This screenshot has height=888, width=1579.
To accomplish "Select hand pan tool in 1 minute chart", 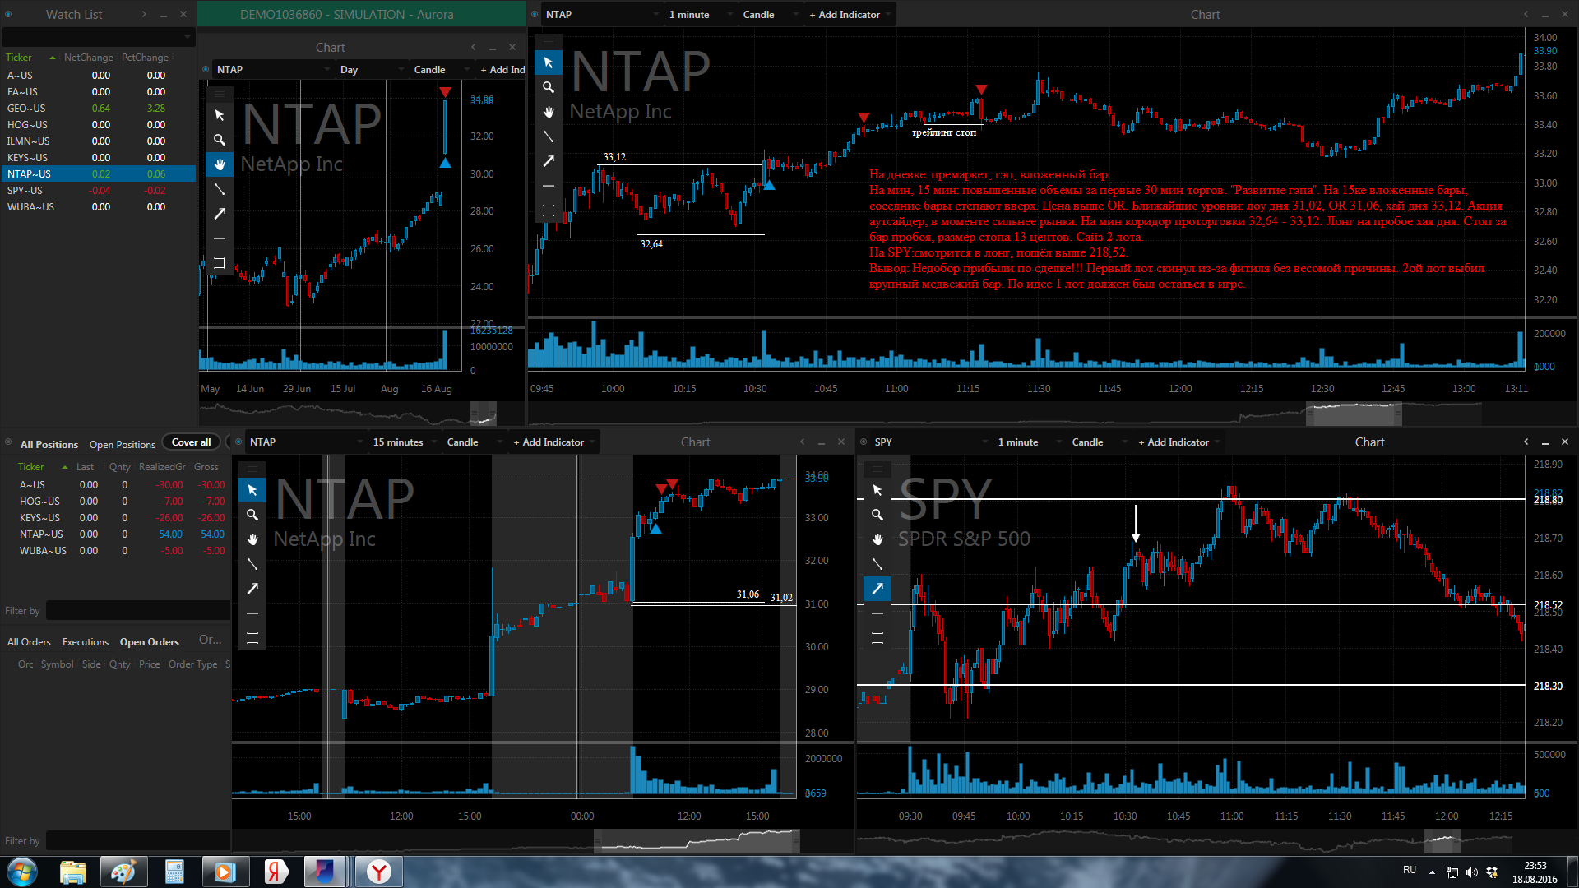I will pyautogui.click(x=549, y=112).
